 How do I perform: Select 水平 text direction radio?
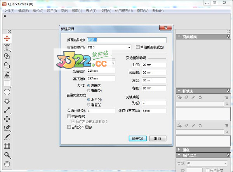89,100
